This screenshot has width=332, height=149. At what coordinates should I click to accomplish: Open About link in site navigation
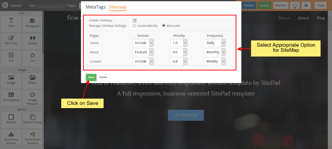coord(303,18)
